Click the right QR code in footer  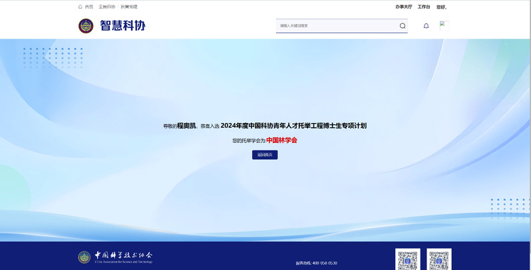coord(439,260)
